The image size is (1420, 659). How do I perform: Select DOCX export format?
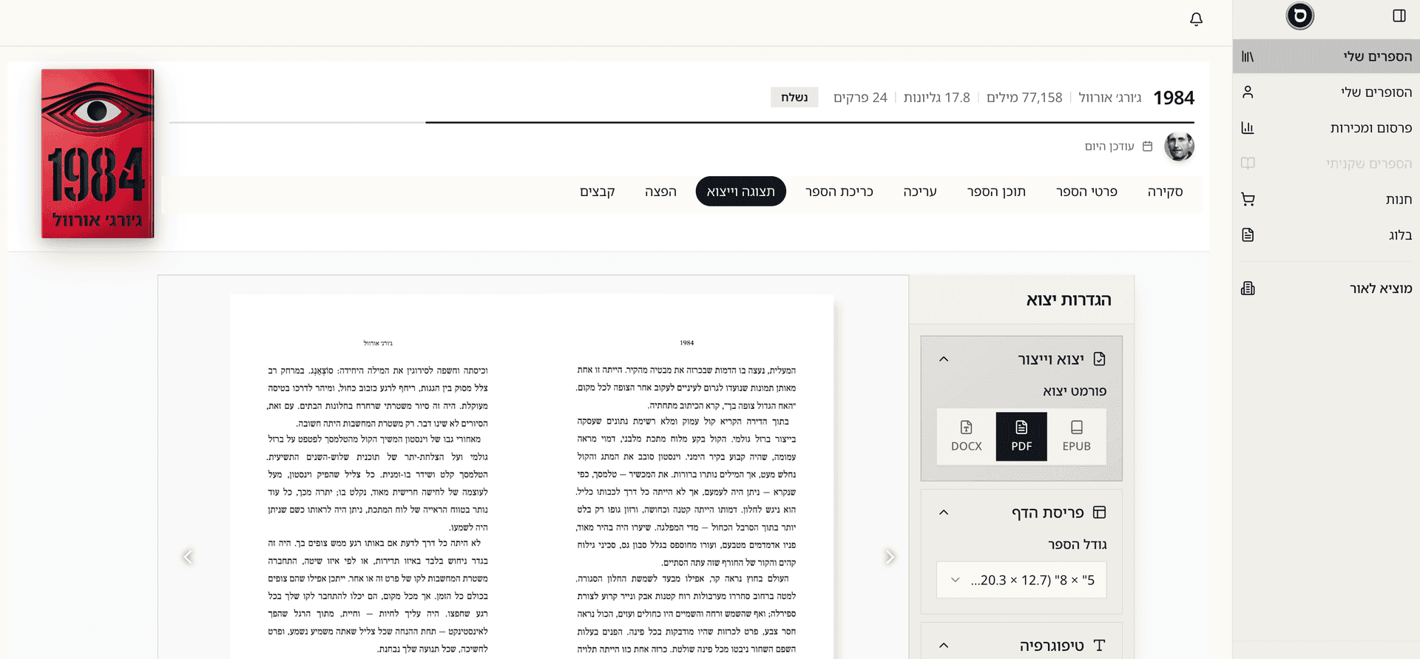click(x=966, y=437)
